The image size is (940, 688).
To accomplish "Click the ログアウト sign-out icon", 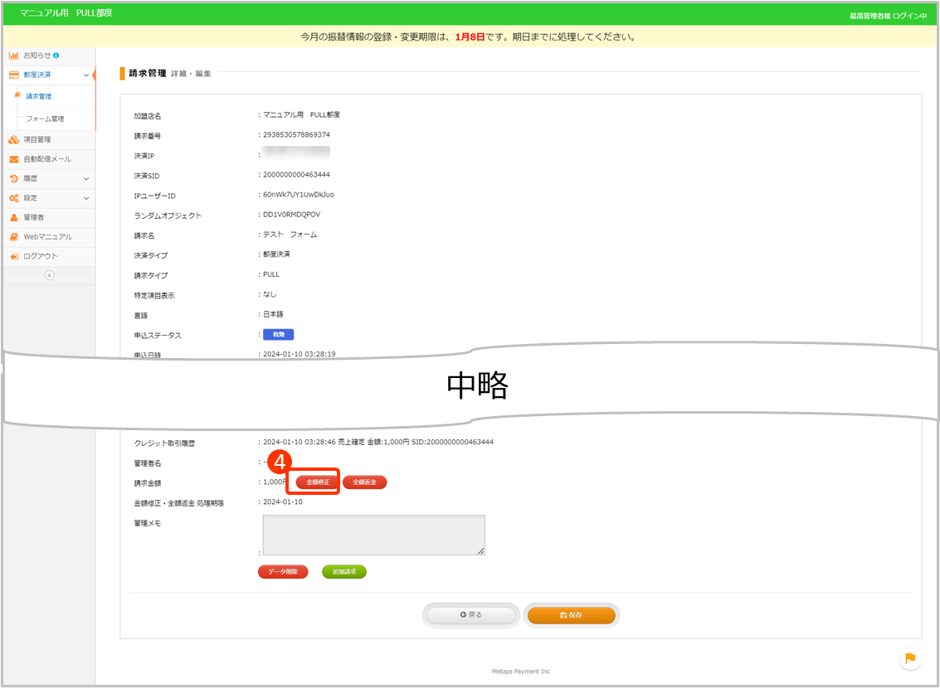I will point(14,256).
